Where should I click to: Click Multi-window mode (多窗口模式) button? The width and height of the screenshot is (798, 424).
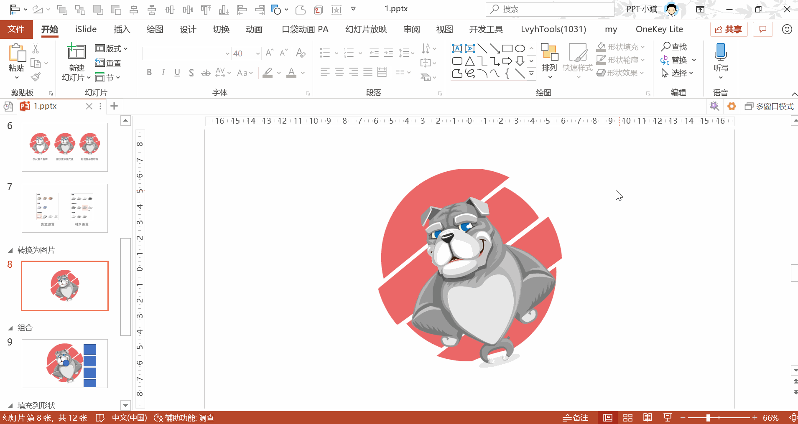pyautogui.click(x=769, y=107)
